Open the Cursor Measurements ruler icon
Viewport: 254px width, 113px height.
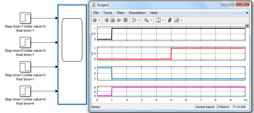177,20
